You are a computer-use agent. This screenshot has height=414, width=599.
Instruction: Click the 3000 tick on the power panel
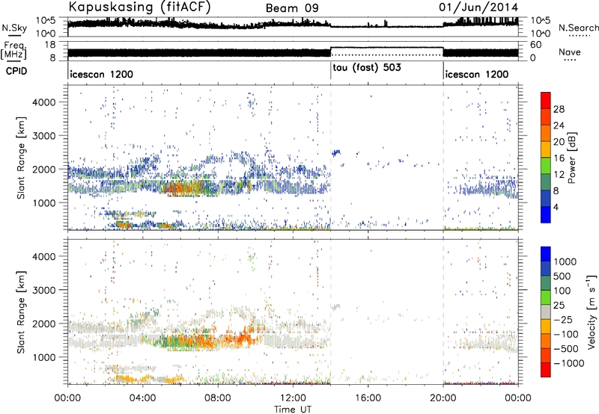pos(44,136)
